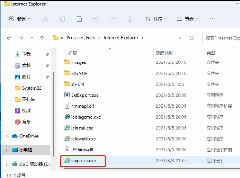
Task: Open the 排序 (Sort) dropdown
Action: 156,19
